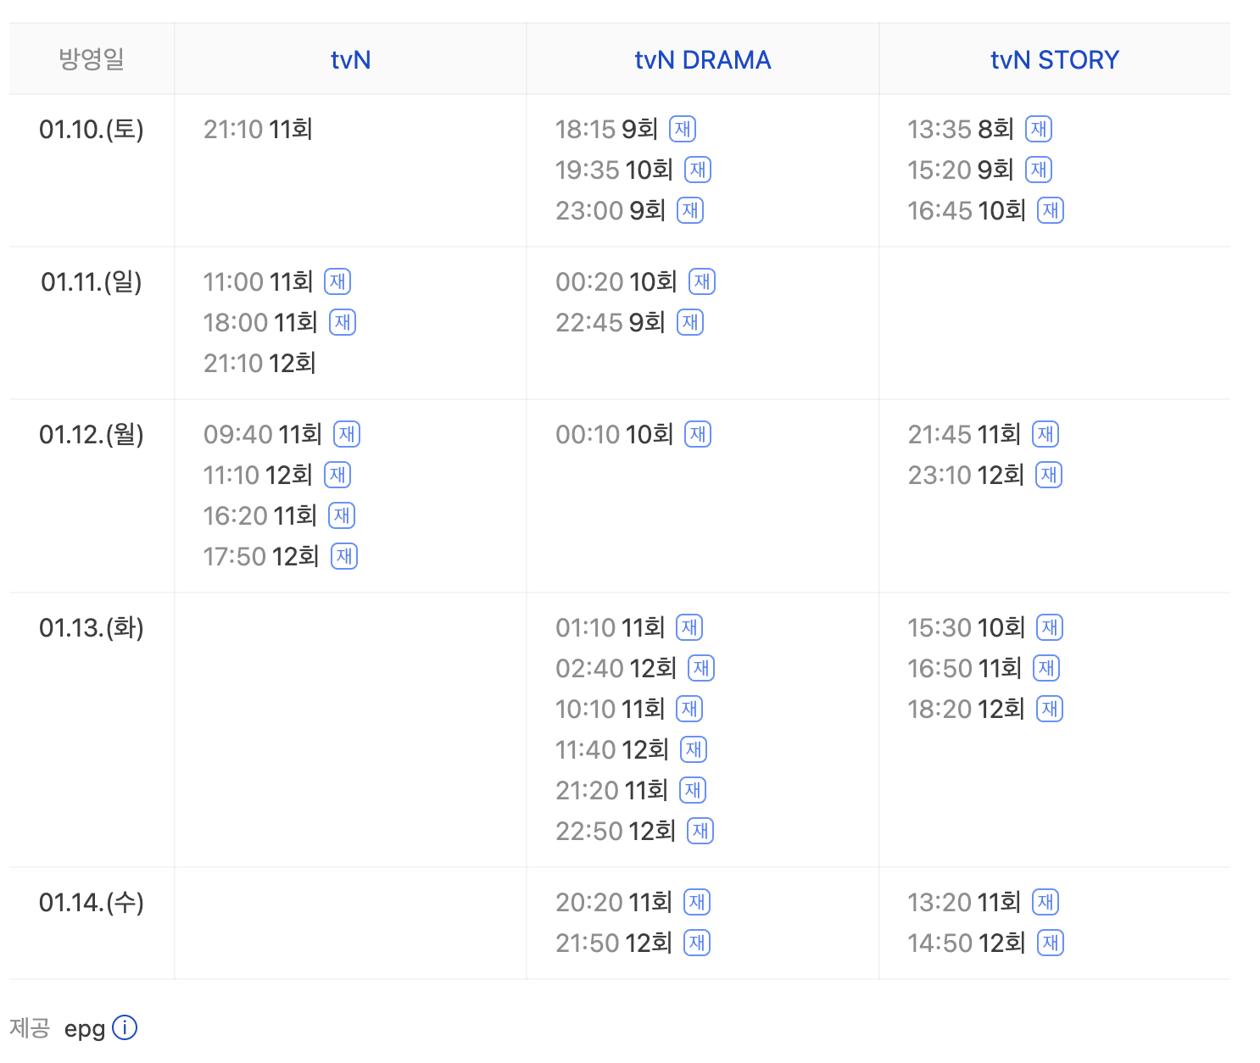This screenshot has width=1260, height=1063.
Task: Click rerun badge beside 16:50 11회
Action: [1046, 668]
